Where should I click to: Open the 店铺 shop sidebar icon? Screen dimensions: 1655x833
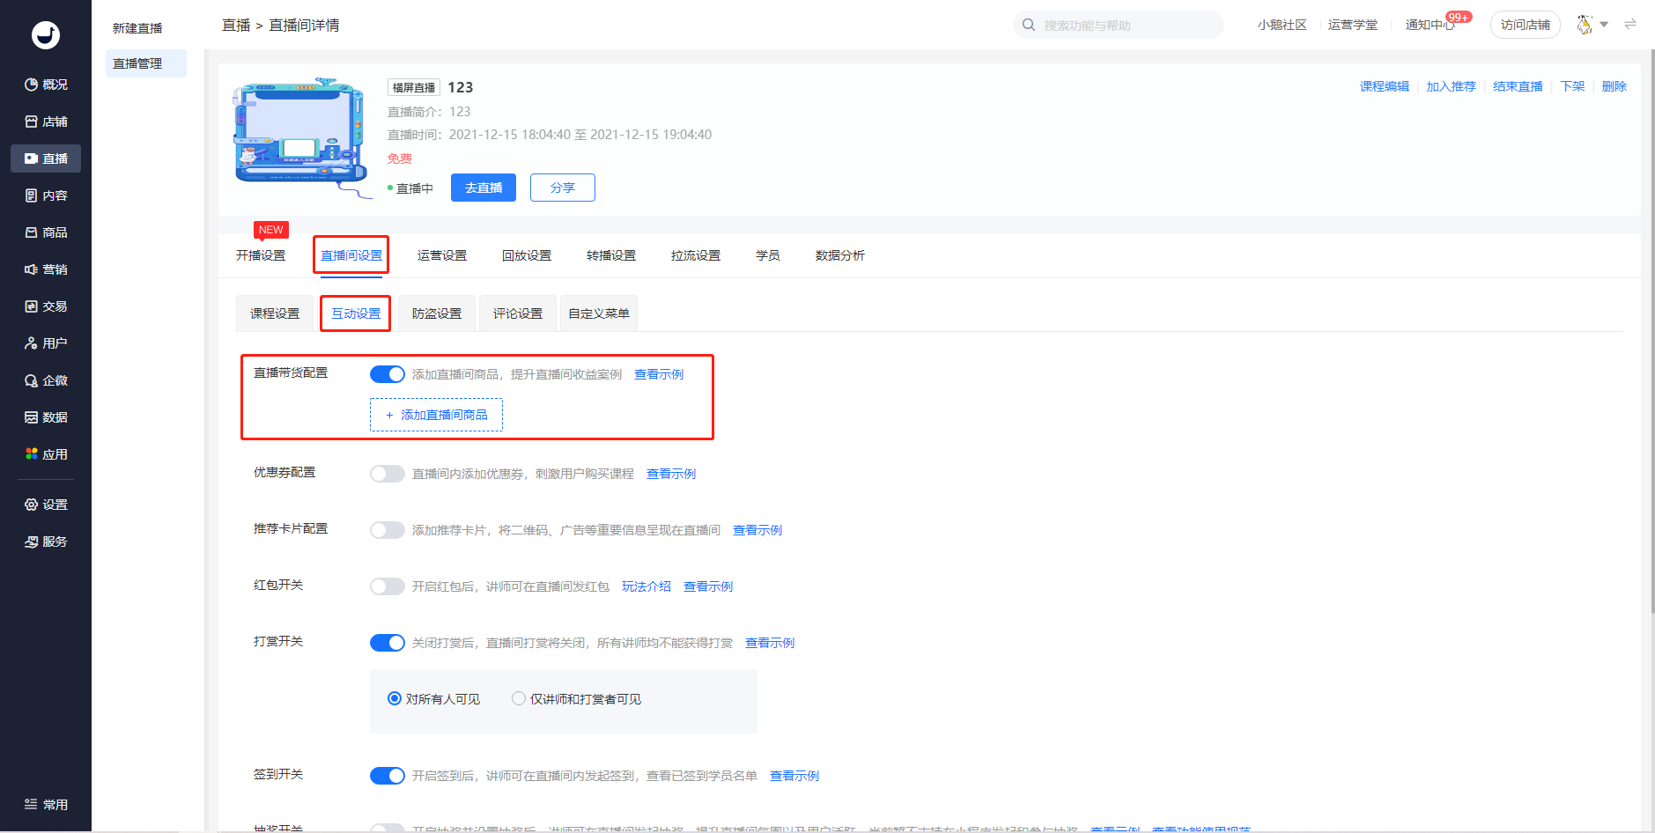(32, 122)
